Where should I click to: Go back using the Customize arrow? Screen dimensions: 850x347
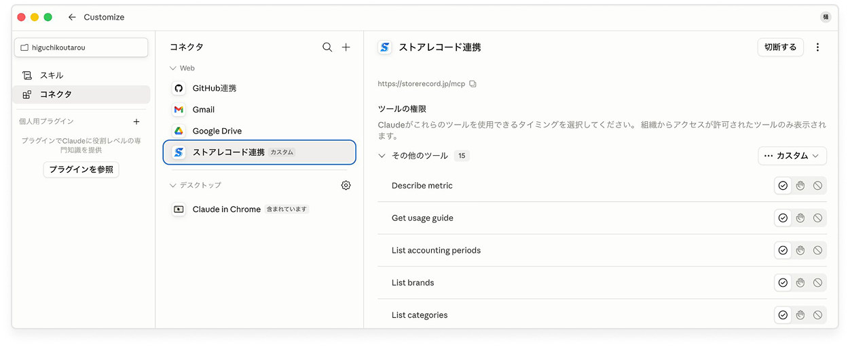tap(72, 17)
